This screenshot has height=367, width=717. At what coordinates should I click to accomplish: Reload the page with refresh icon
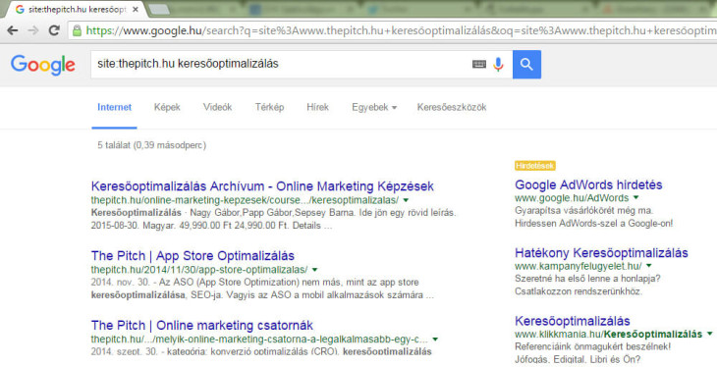pyautogui.click(x=54, y=30)
